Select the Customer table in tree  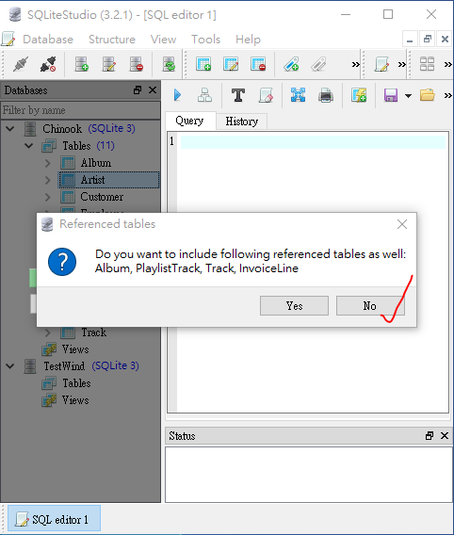click(102, 197)
